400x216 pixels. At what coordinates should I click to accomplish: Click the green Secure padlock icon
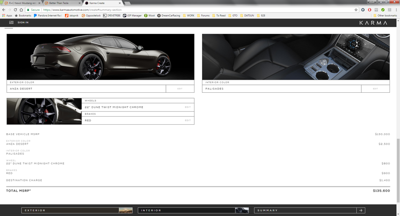pos(28,9)
